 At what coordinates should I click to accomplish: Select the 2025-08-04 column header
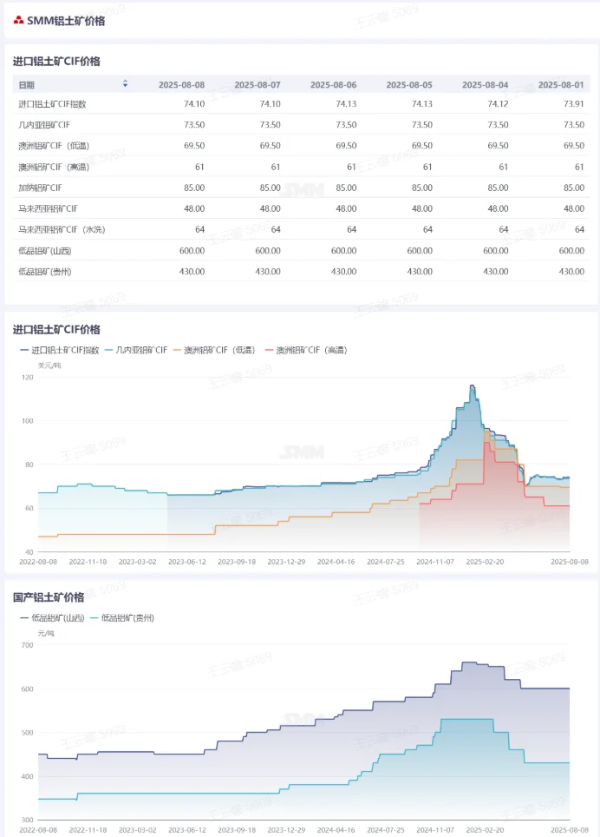click(485, 85)
